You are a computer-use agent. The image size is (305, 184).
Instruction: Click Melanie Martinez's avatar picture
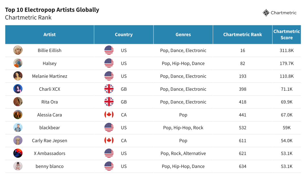pos(18,76)
